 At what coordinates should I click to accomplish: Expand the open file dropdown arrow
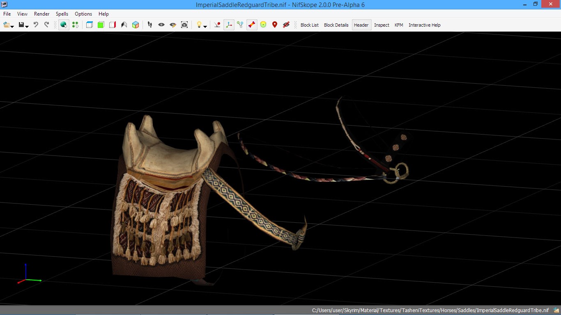(x=12, y=27)
